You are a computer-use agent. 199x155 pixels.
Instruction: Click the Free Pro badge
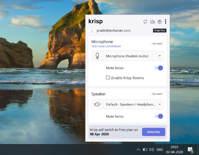click(x=160, y=30)
